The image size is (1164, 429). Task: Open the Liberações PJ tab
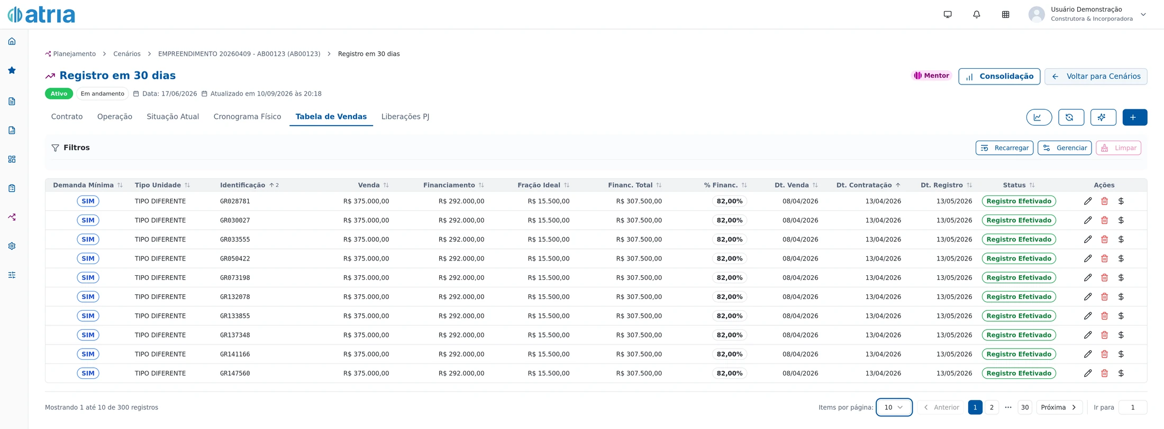405,117
